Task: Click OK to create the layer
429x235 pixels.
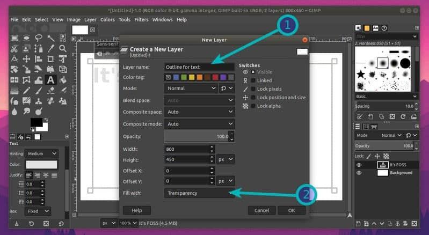Action: point(292,210)
